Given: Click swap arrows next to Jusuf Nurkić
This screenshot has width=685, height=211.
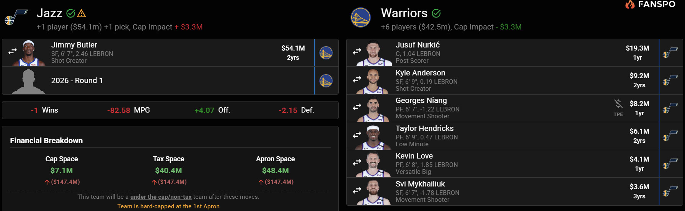Looking at the screenshot, I should (x=357, y=51).
